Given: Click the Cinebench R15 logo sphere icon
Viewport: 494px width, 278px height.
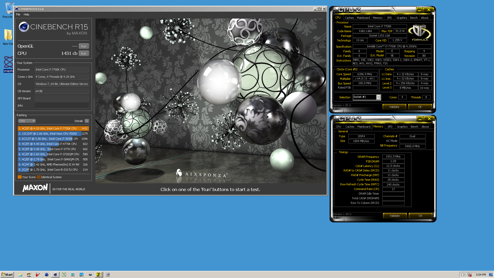Looking at the screenshot, I should [24, 27].
